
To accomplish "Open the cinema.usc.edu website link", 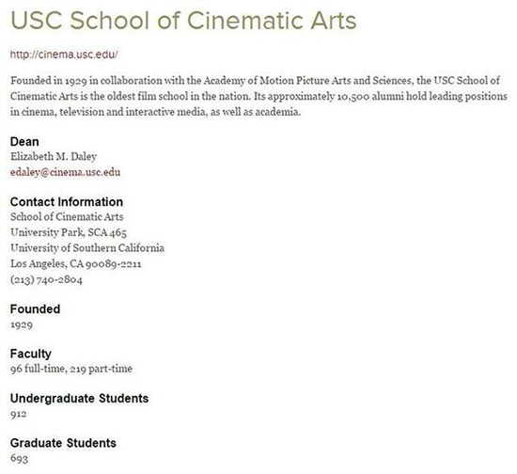I will pyautogui.click(x=64, y=55).
